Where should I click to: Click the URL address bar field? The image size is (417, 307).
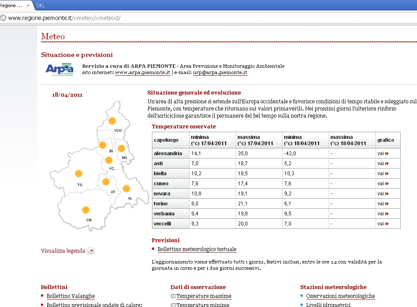[209, 18]
